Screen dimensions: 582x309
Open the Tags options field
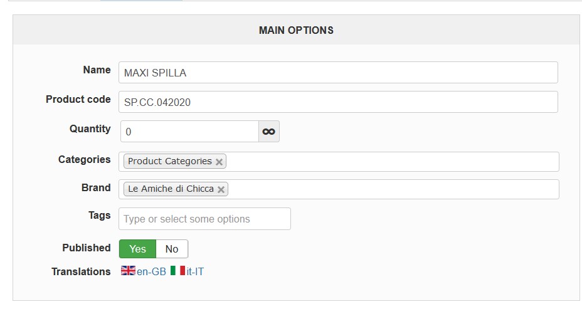click(x=204, y=219)
